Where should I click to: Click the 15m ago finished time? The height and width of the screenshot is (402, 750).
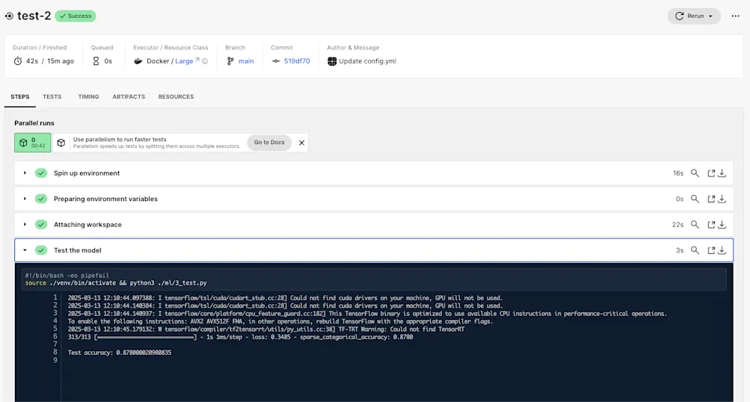point(61,61)
